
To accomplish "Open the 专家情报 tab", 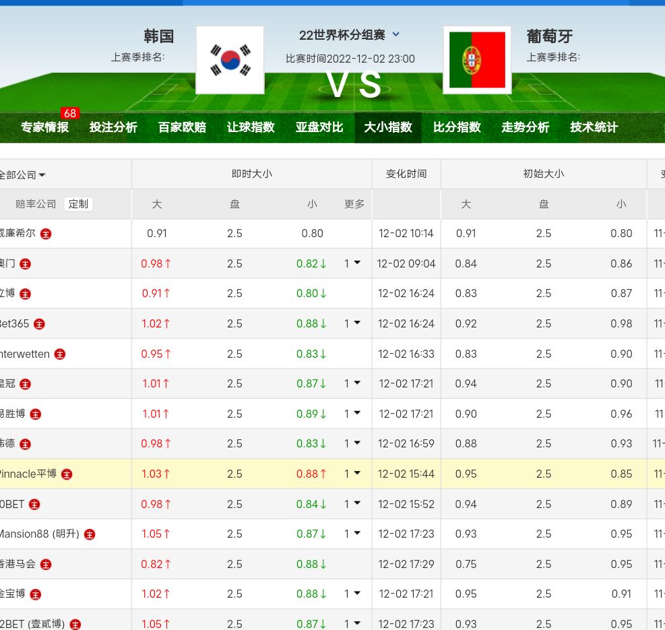I will pyautogui.click(x=44, y=127).
